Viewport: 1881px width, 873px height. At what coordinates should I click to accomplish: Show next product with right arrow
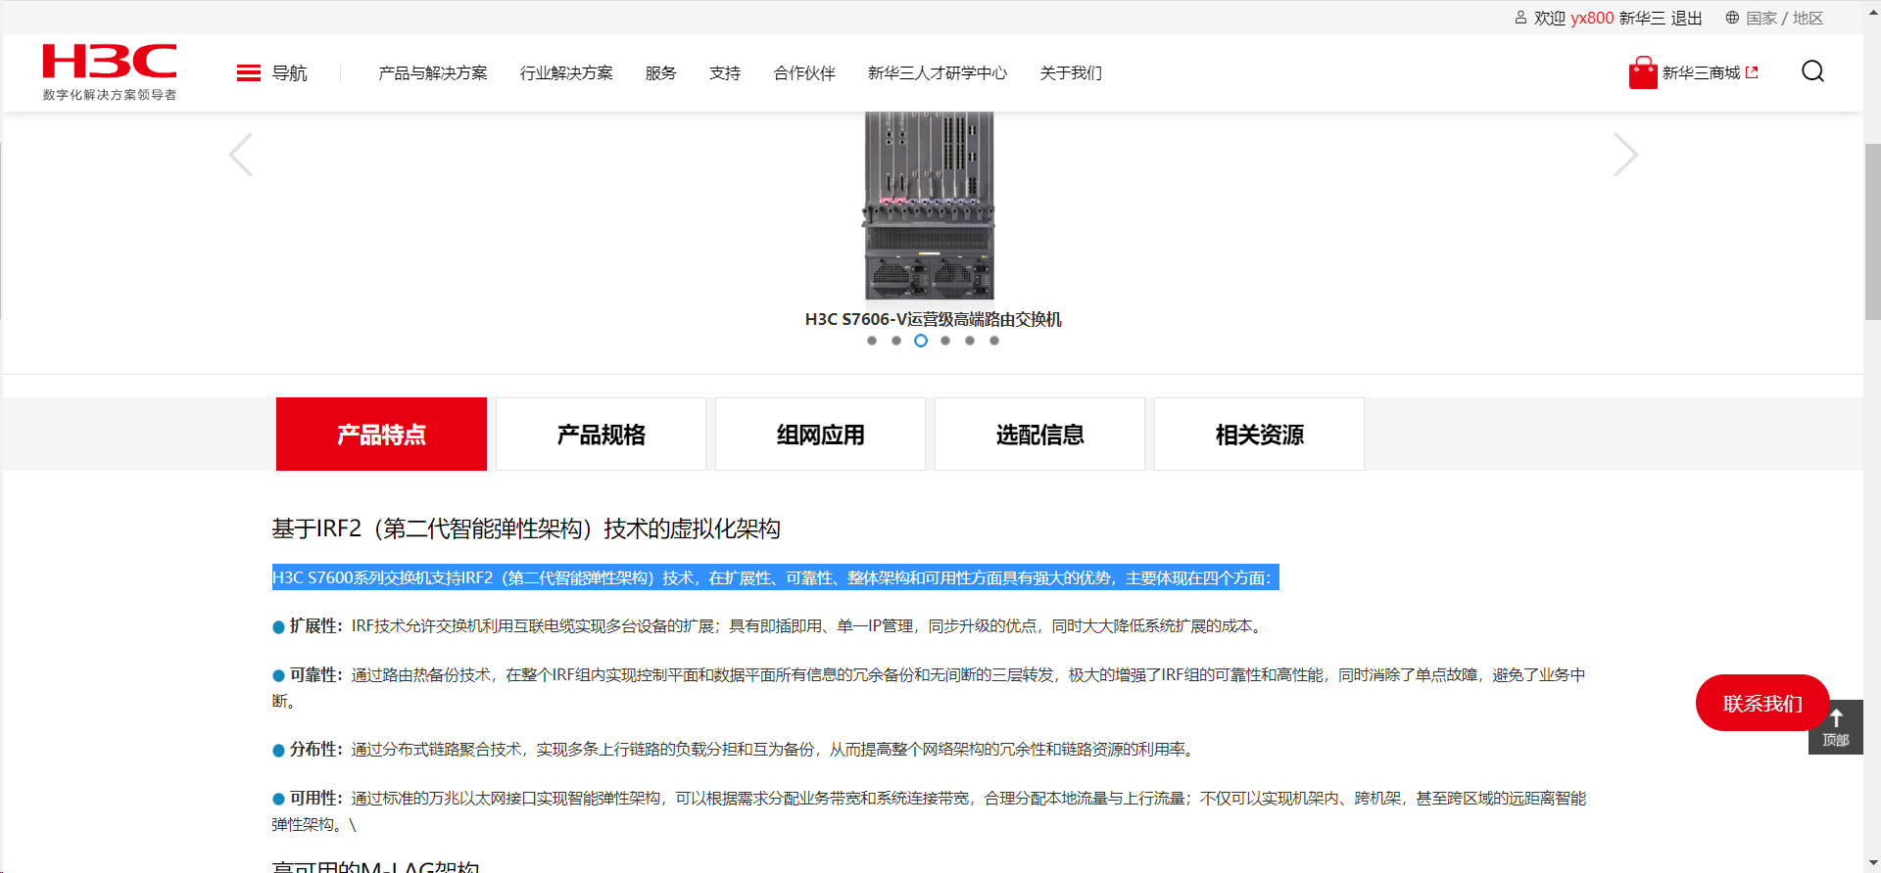[1625, 155]
